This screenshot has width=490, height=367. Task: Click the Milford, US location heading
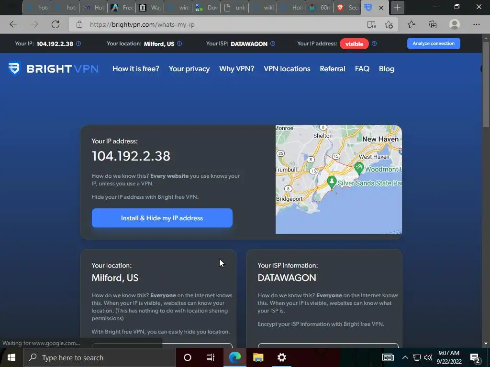coord(115,278)
